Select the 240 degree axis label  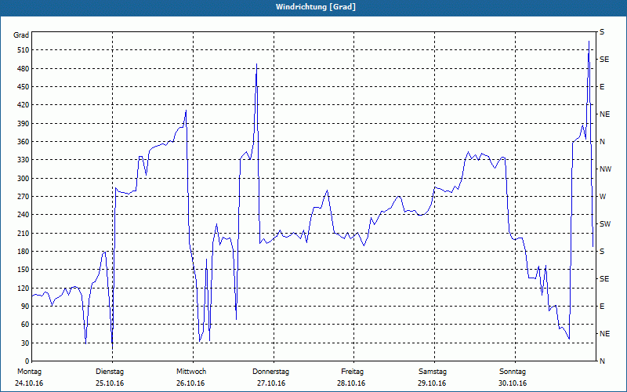[23, 214]
